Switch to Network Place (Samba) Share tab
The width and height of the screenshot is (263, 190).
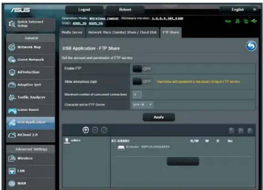[x=122, y=32]
